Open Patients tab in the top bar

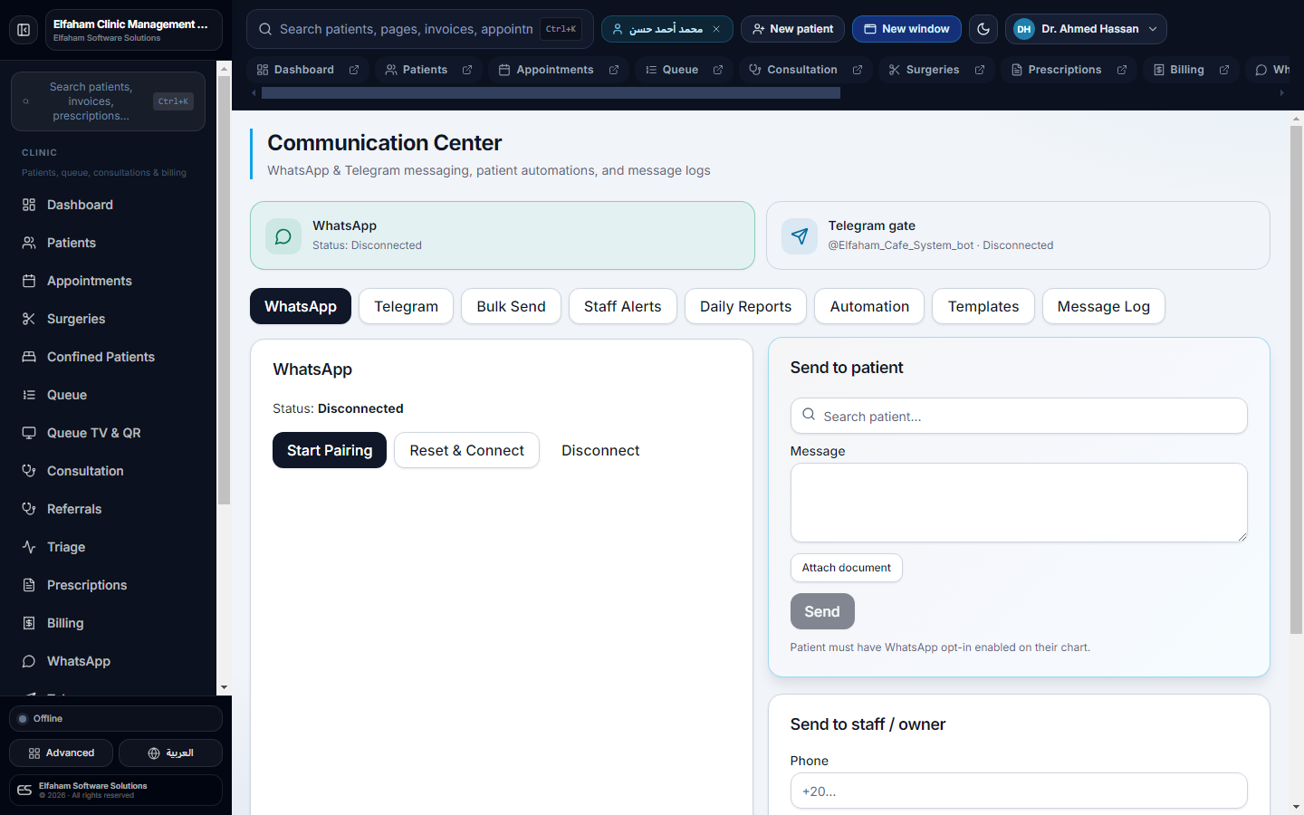(417, 70)
